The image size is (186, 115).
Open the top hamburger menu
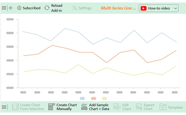pos(4,8)
